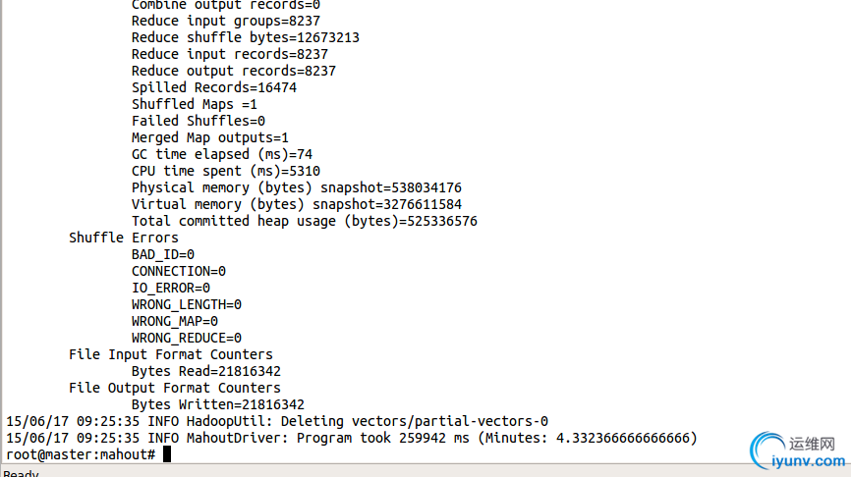Click the Shuffle Errors heading
The height and width of the screenshot is (477, 851).
pyautogui.click(x=124, y=238)
